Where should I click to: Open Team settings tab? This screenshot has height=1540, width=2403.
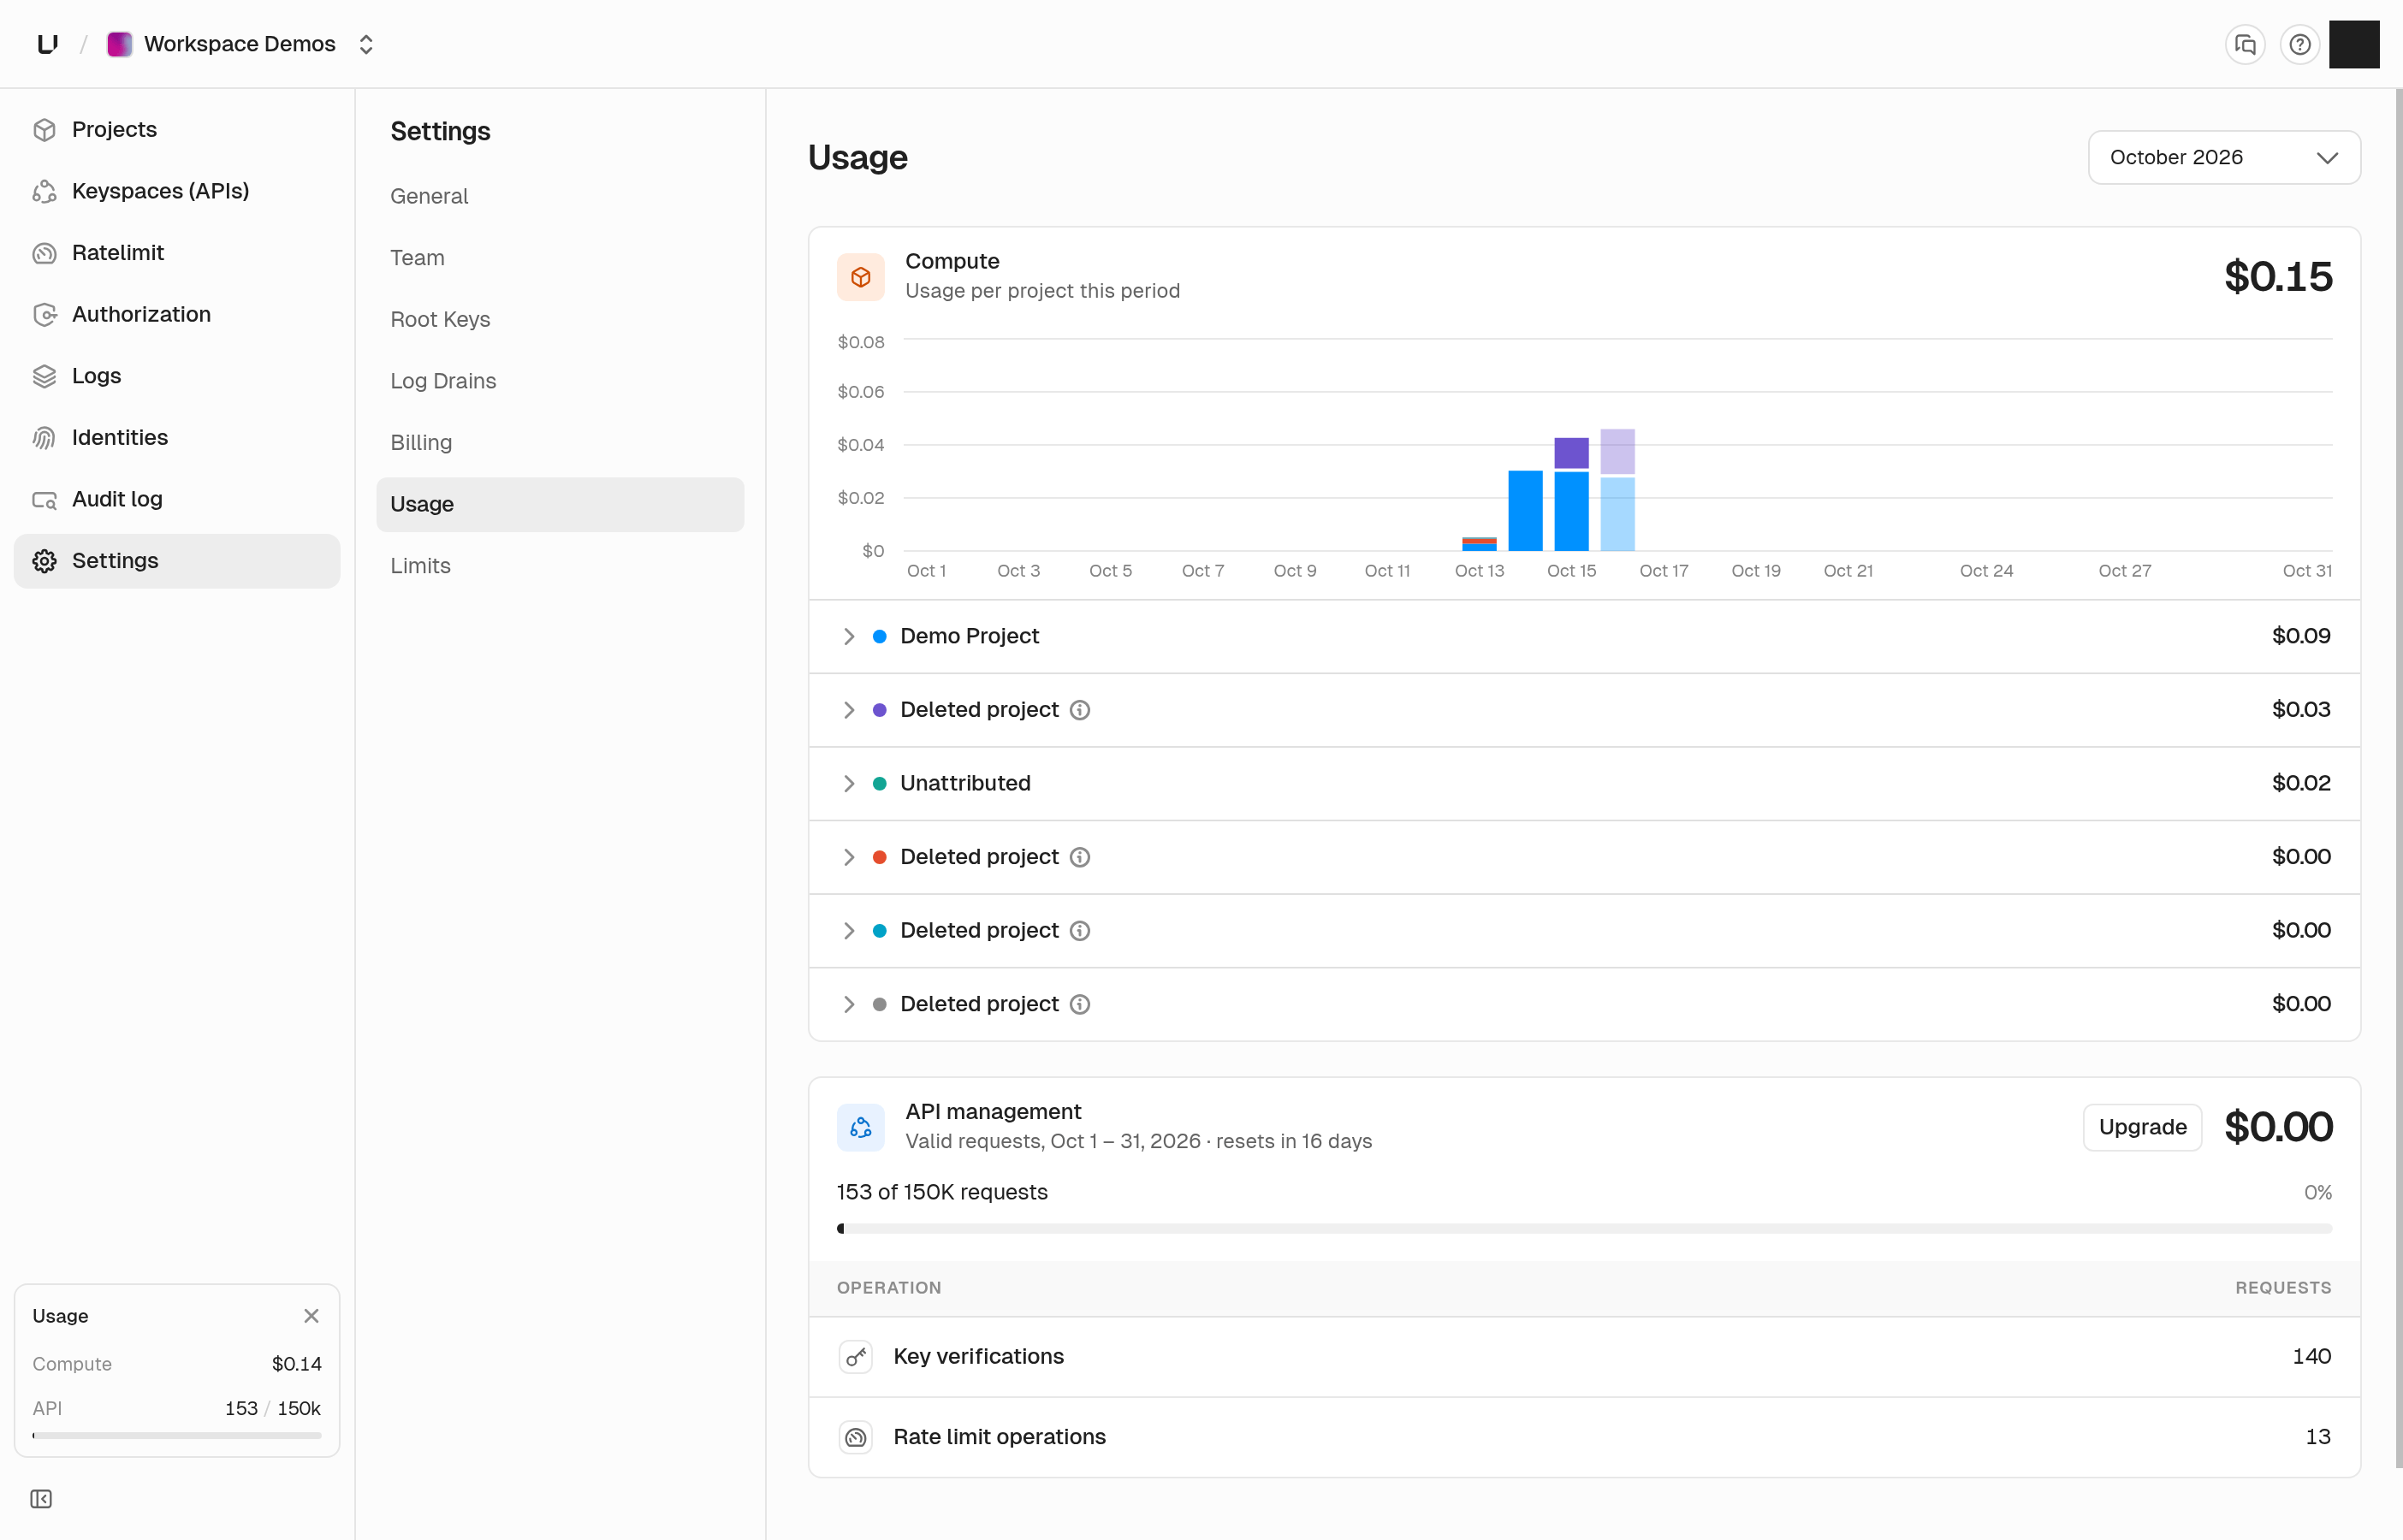[x=560, y=258]
